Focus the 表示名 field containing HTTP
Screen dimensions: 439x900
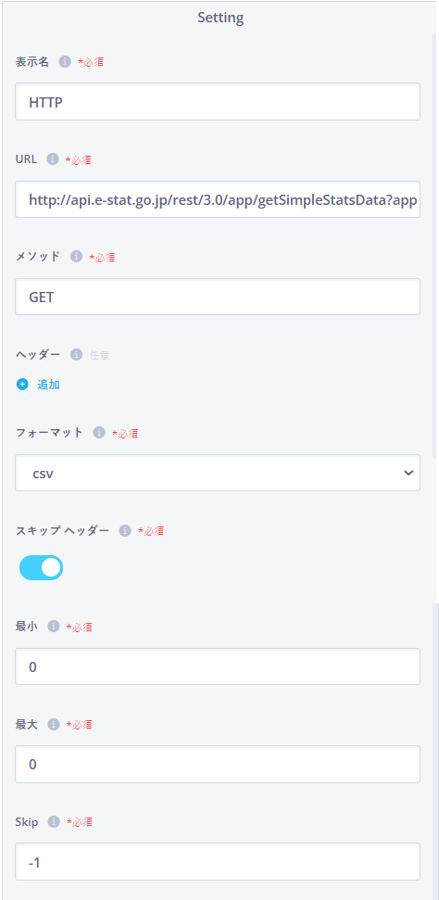click(218, 102)
